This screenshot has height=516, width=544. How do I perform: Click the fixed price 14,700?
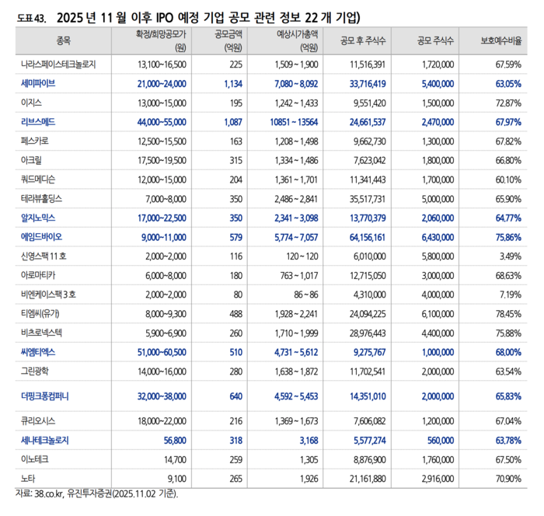click(x=175, y=460)
